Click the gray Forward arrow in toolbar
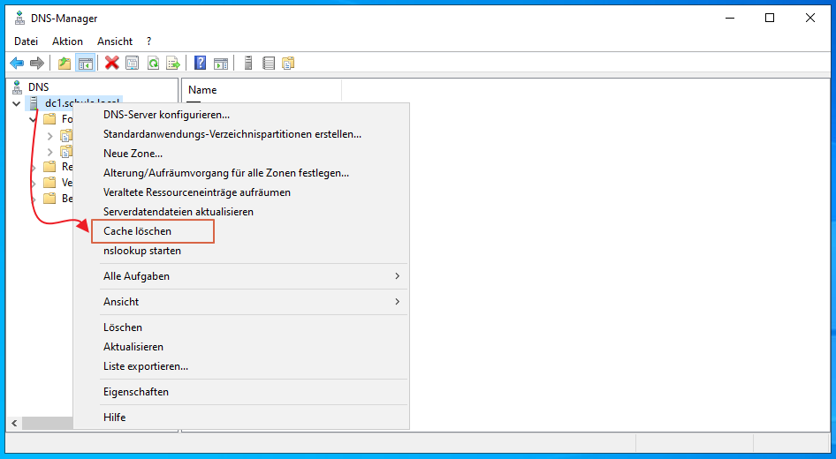Image resolution: width=836 pixels, height=459 pixels. coord(37,64)
